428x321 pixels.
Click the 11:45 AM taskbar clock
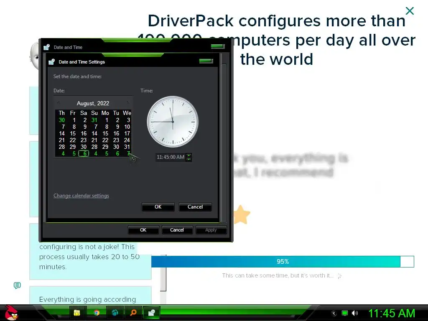[392, 313]
